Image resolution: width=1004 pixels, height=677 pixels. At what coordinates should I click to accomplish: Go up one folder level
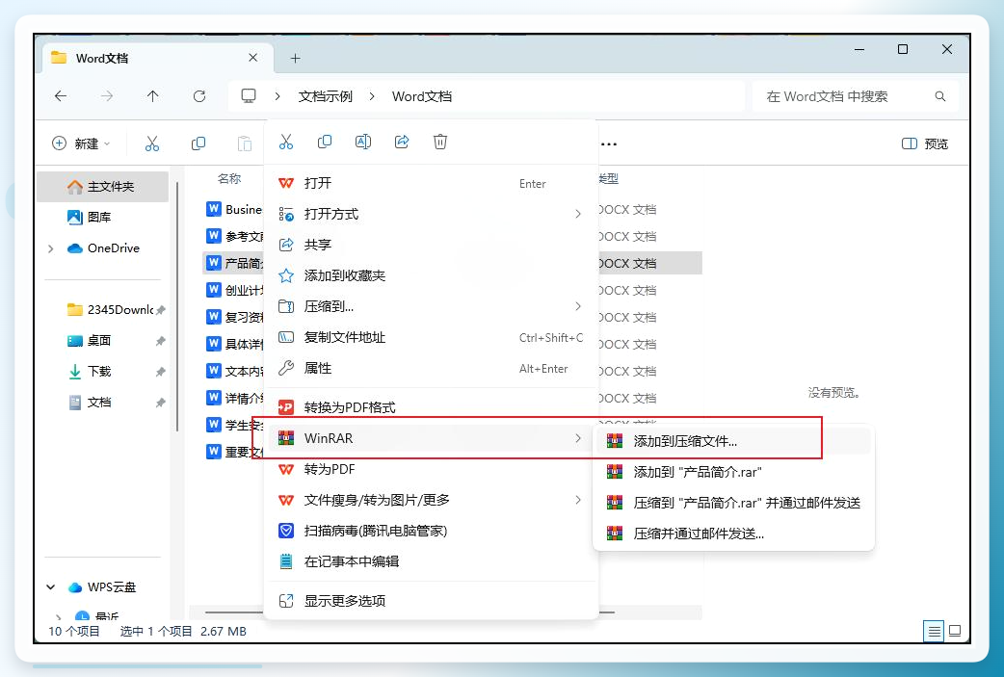[152, 96]
